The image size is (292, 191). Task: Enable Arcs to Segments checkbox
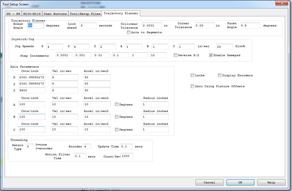128,33
